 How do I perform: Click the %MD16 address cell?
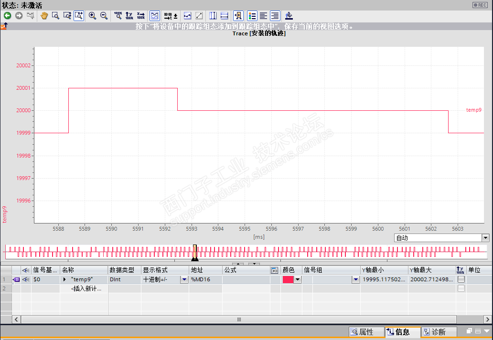pyautogui.click(x=205, y=279)
